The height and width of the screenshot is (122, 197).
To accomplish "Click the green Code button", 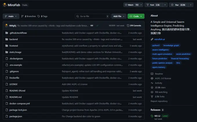I will click(x=136, y=16).
